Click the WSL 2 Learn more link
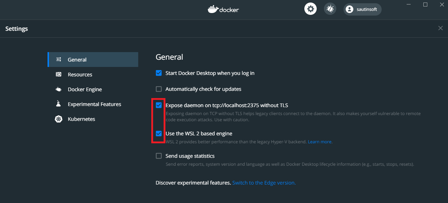The width and height of the screenshot is (448, 203). point(320,142)
